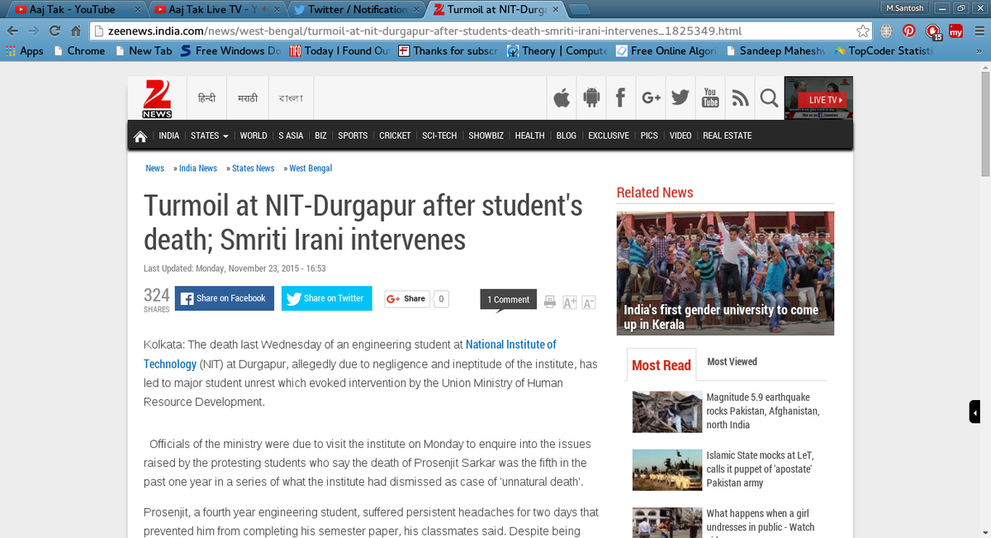Open the Free Online Algorithms bookmark
Image resolution: width=991 pixels, height=538 pixels.
pyautogui.click(x=667, y=50)
